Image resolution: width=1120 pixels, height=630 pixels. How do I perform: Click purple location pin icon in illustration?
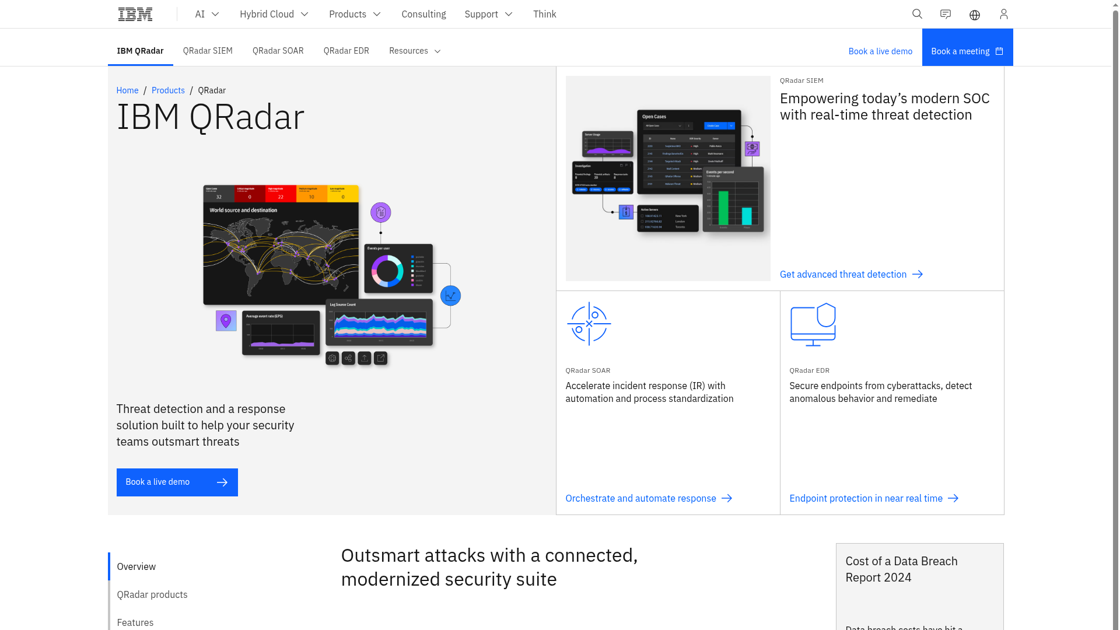point(226,321)
